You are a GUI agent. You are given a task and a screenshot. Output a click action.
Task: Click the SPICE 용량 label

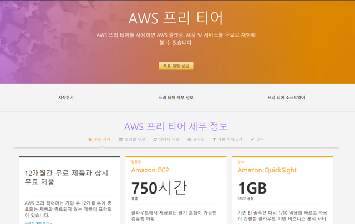coord(246,198)
